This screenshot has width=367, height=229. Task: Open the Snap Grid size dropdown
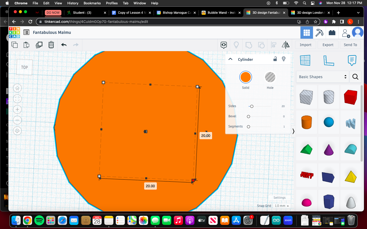(x=282, y=206)
